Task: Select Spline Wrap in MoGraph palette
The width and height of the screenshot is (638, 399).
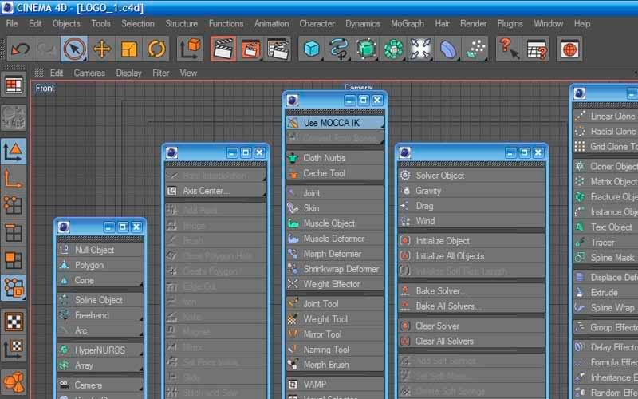Action: [605, 308]
